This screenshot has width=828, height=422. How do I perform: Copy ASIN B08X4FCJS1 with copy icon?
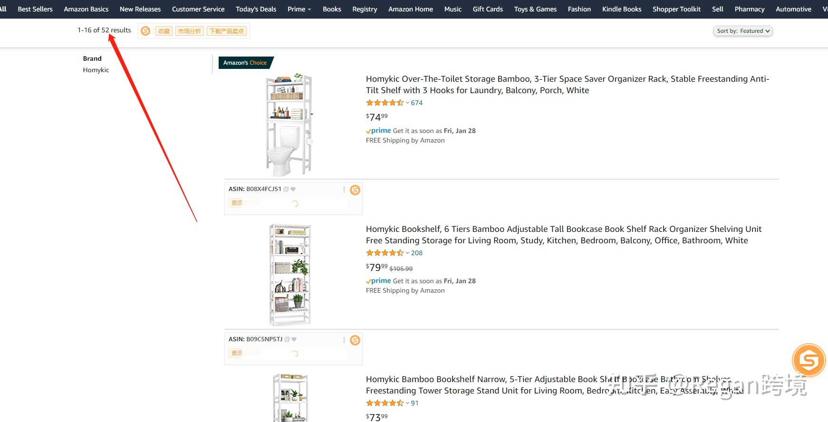coord(286,189)
